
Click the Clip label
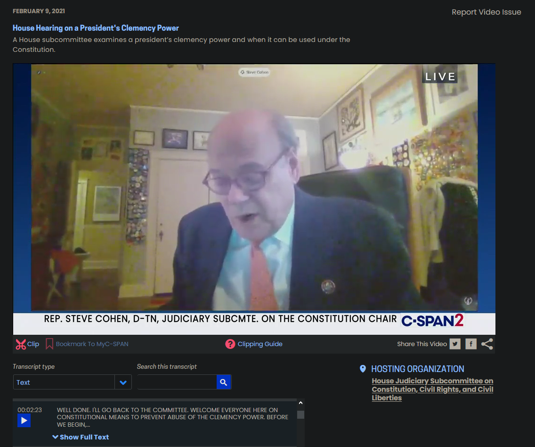(x=33, y=344)
